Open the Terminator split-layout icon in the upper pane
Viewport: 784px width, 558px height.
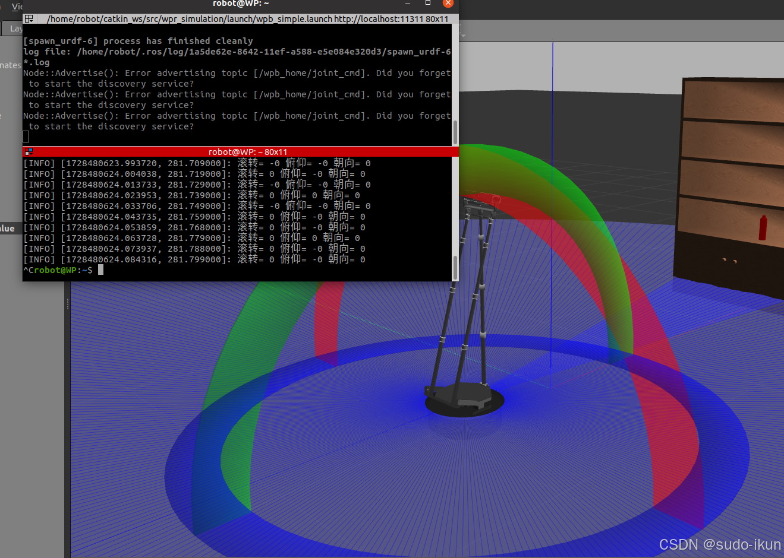tap(29, 18)
